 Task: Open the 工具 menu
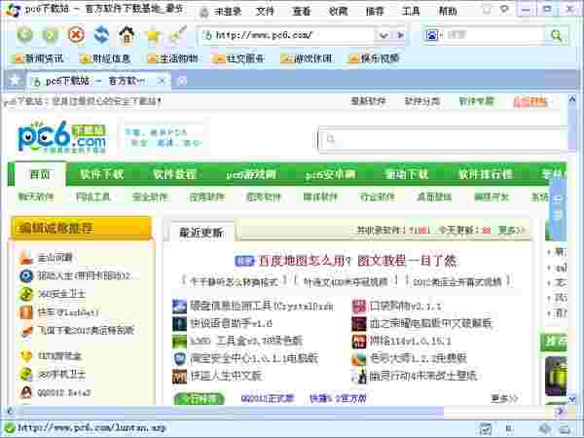click(411, 11)
